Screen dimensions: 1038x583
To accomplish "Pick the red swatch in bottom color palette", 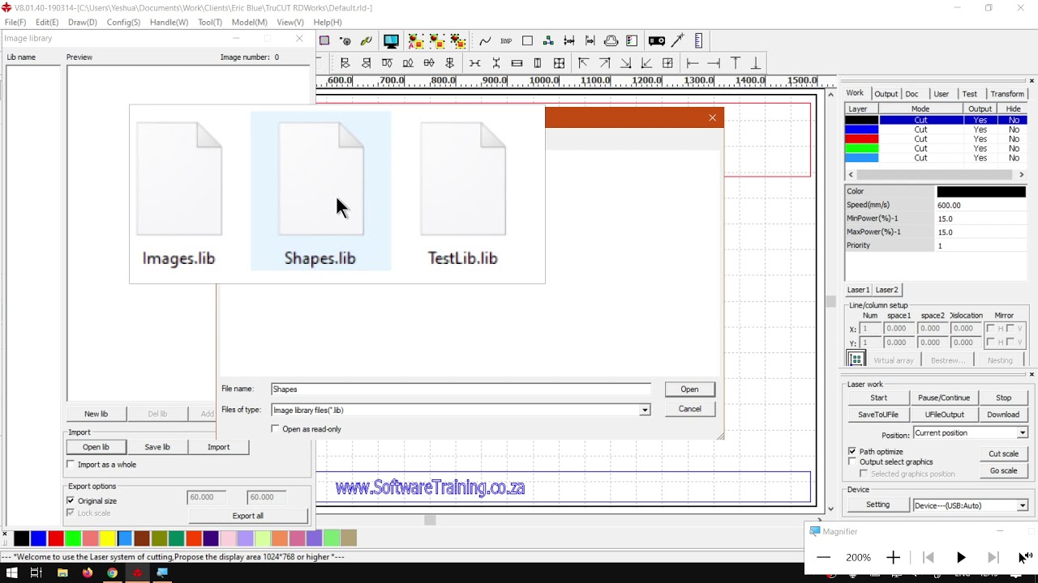I will tap(56, 538).
